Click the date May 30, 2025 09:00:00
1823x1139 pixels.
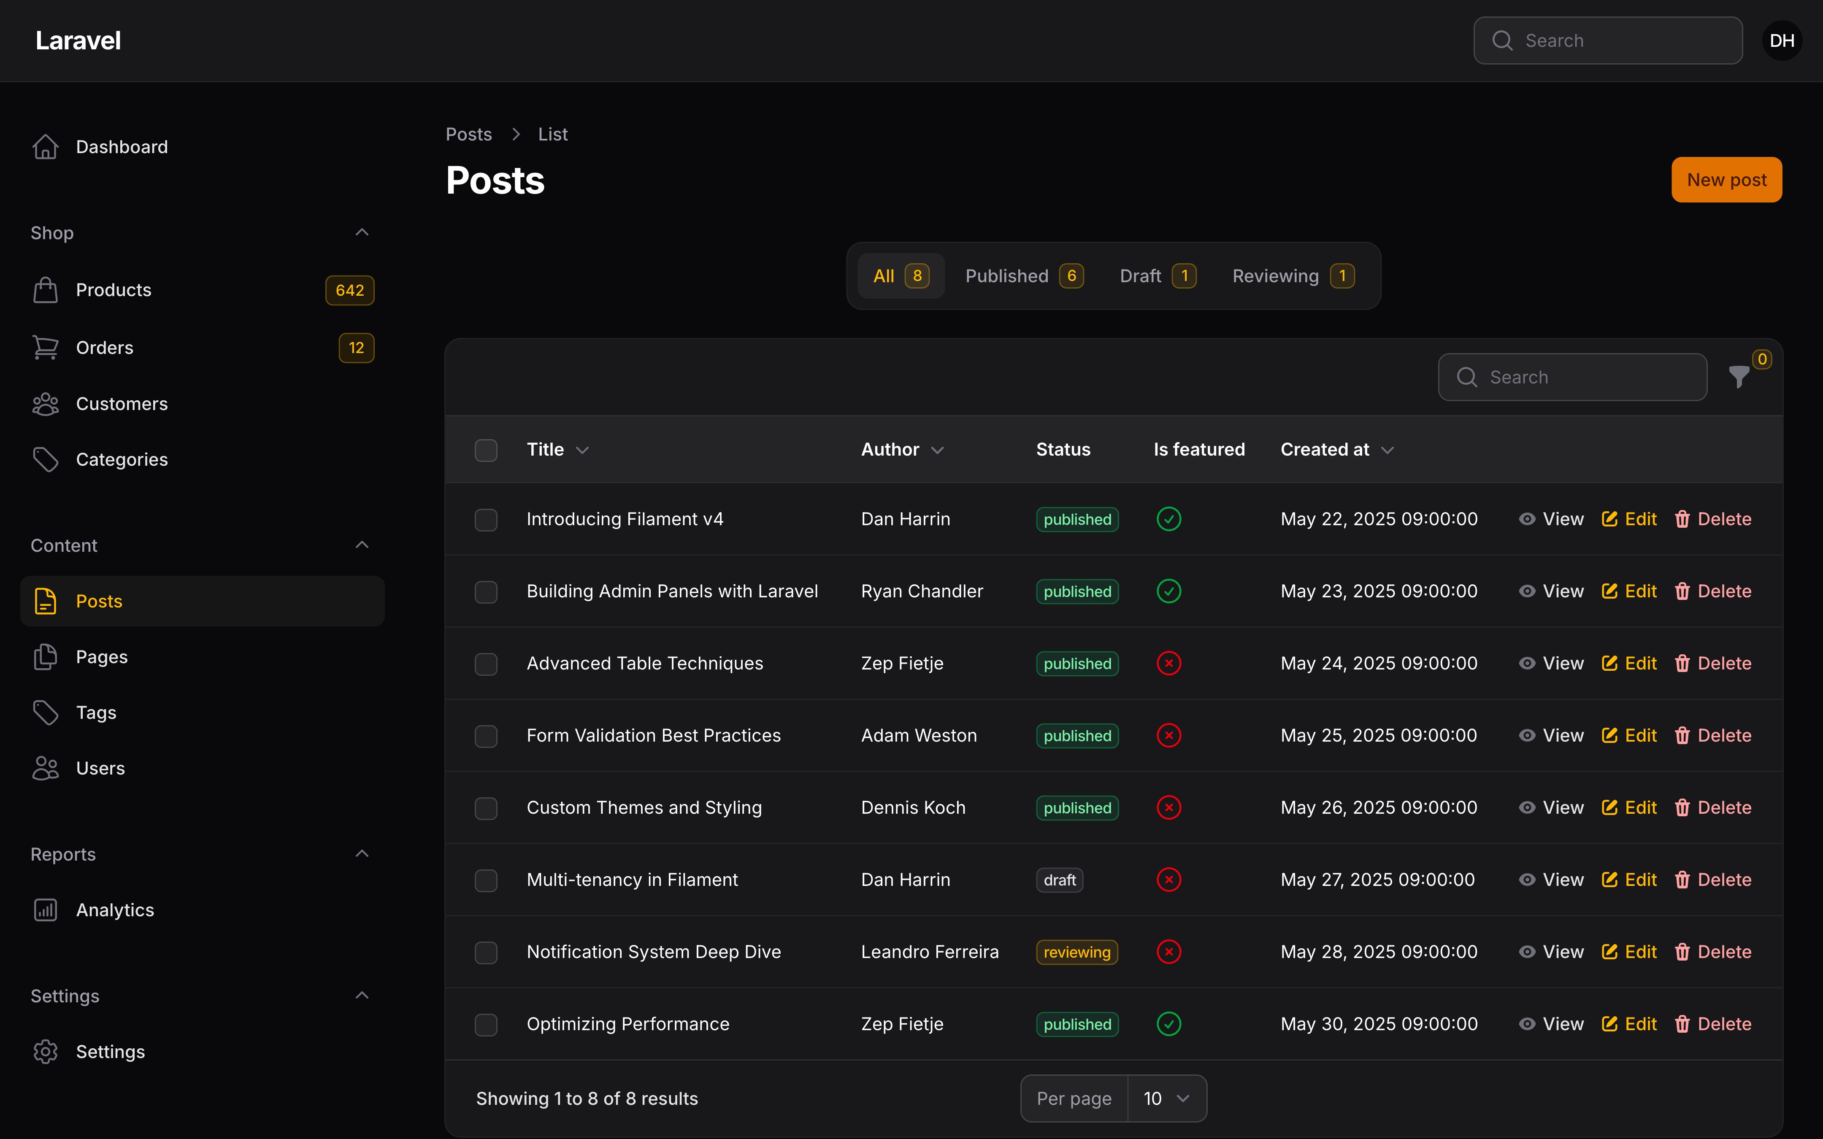(1379, 1025)
